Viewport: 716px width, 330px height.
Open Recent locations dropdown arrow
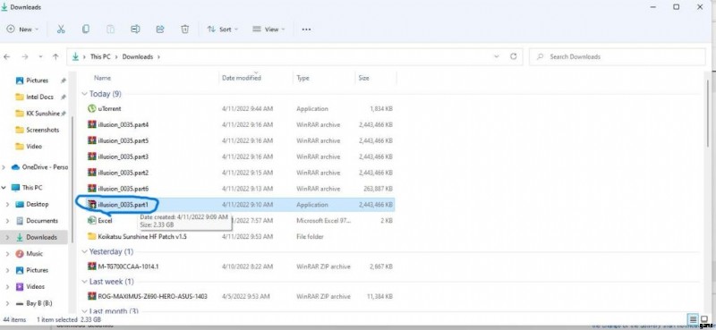pos(40,57)
